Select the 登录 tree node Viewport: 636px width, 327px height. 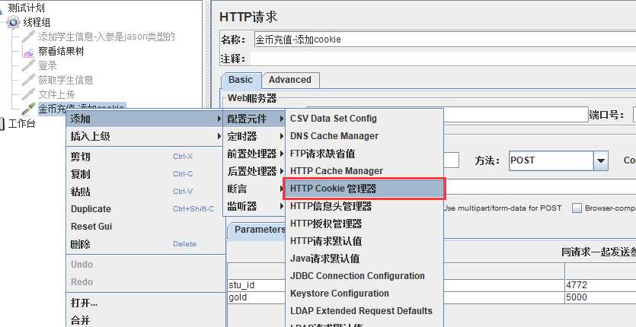47,65
